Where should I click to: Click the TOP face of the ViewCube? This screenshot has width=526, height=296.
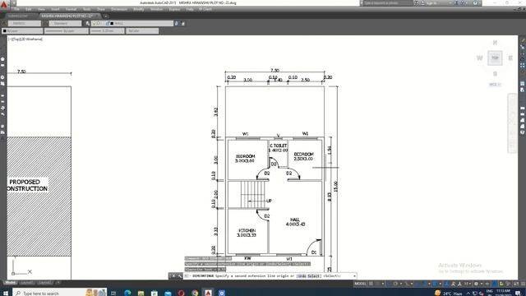(495, 58)
